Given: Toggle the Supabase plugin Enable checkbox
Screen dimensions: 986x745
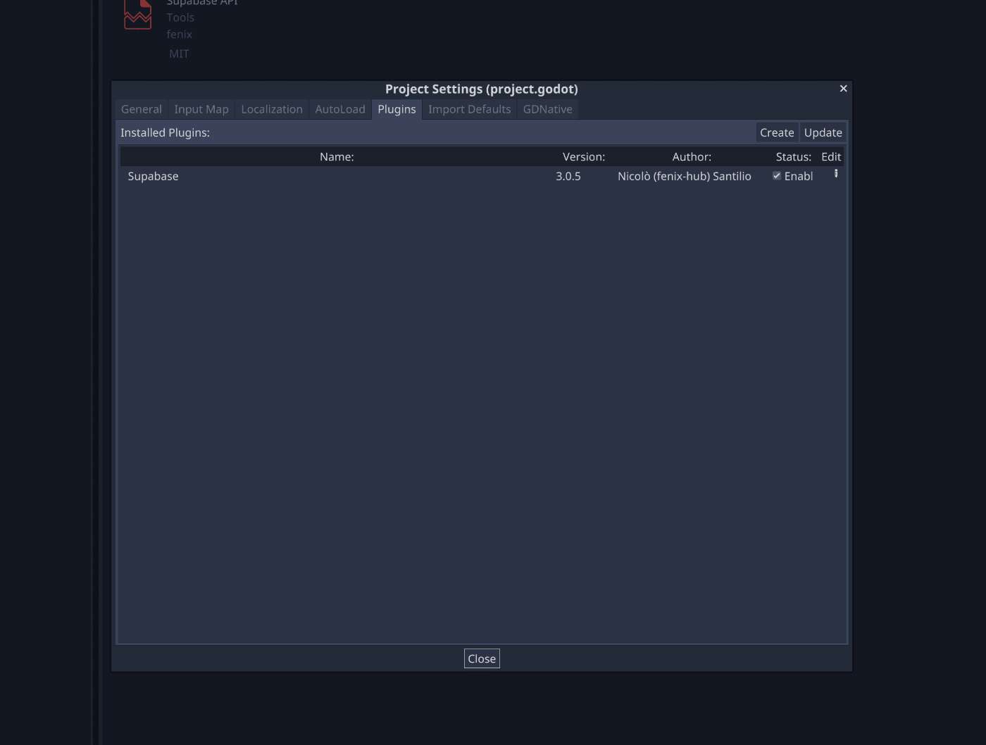Looking at the screenshot, I should [777, 176].
